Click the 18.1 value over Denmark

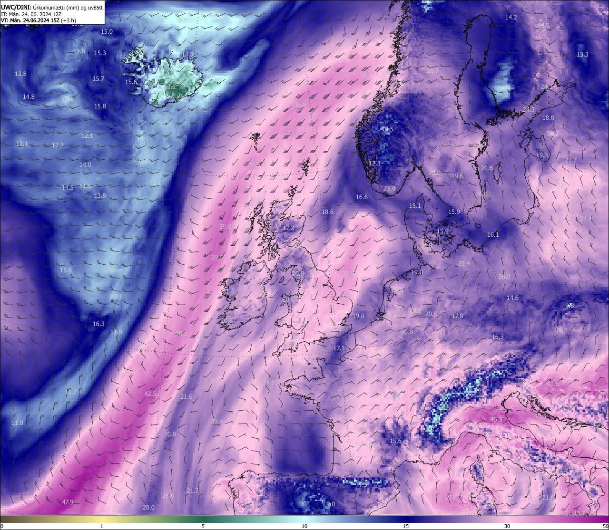[x=415, y=205]
